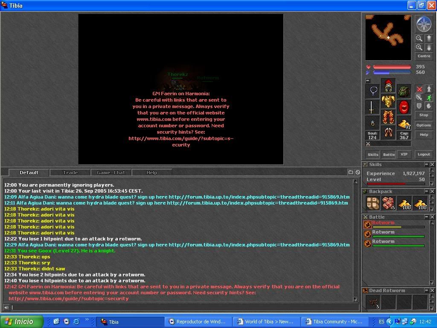
Task: Toggle chase opponent mode (green runner)
Action: [x=429, y=97]
